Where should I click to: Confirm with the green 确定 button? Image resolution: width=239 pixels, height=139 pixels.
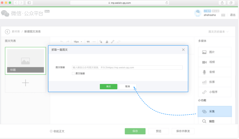(109, 86)
